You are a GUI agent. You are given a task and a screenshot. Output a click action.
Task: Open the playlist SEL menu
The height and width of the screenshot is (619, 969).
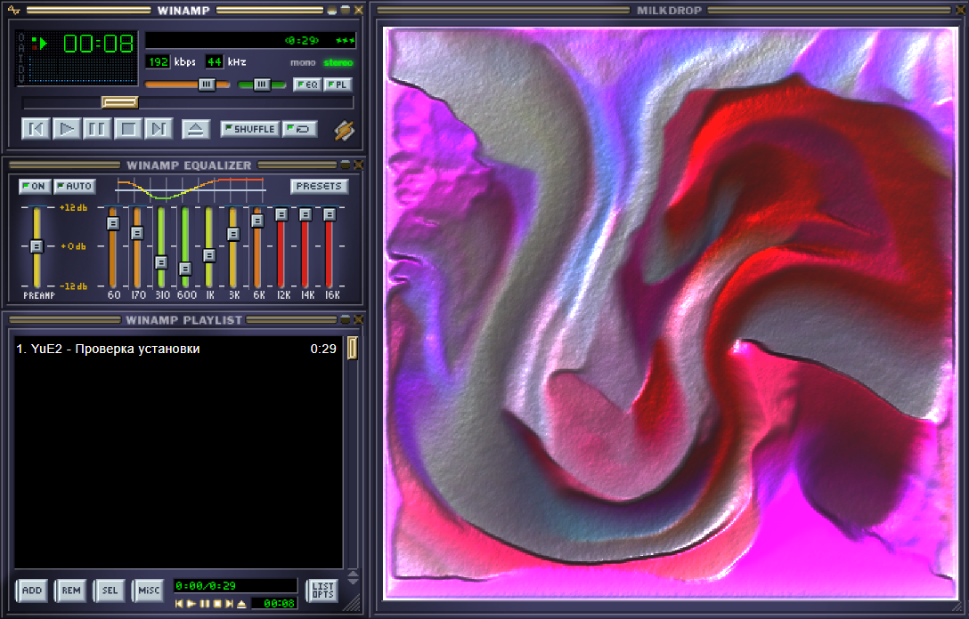point(110,591)
